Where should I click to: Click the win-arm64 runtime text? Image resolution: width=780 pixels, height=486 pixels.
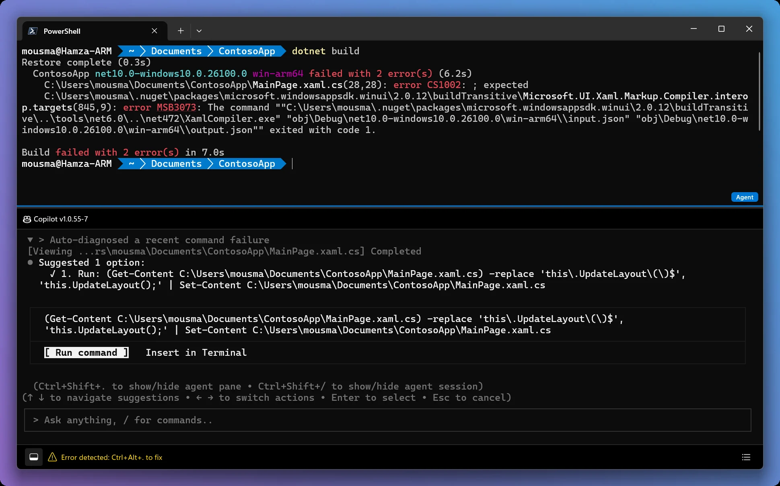278,74
